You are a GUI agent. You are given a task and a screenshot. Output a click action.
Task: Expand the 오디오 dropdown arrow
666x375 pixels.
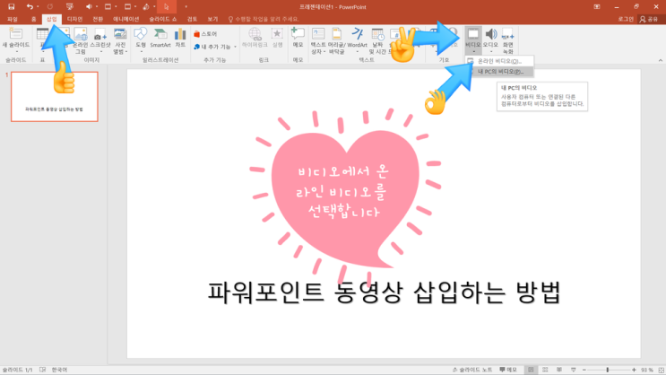pyautogui.click(x=491, y=51)
